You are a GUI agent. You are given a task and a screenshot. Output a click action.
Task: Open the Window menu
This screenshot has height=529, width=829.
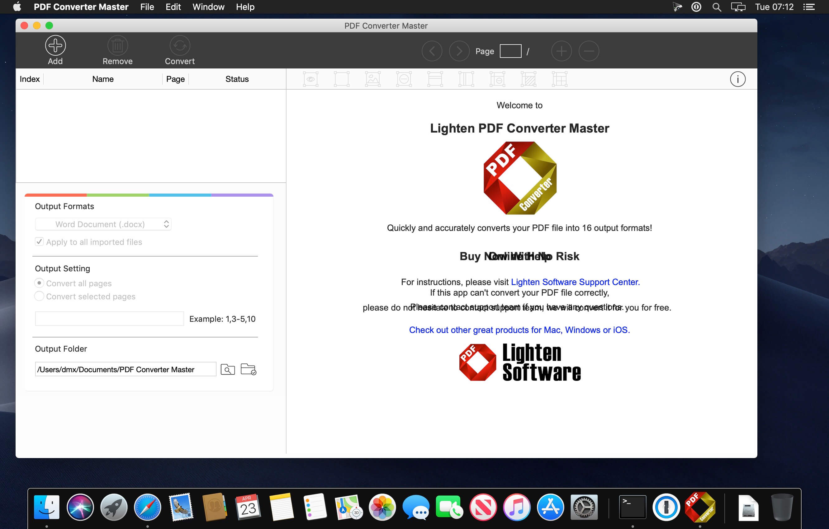pyautogui.click(x=208, y=7)
